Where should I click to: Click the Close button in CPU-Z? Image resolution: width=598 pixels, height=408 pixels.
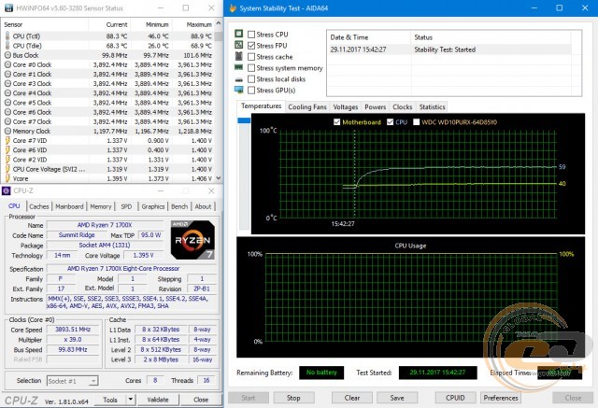[x=201, y=400]
